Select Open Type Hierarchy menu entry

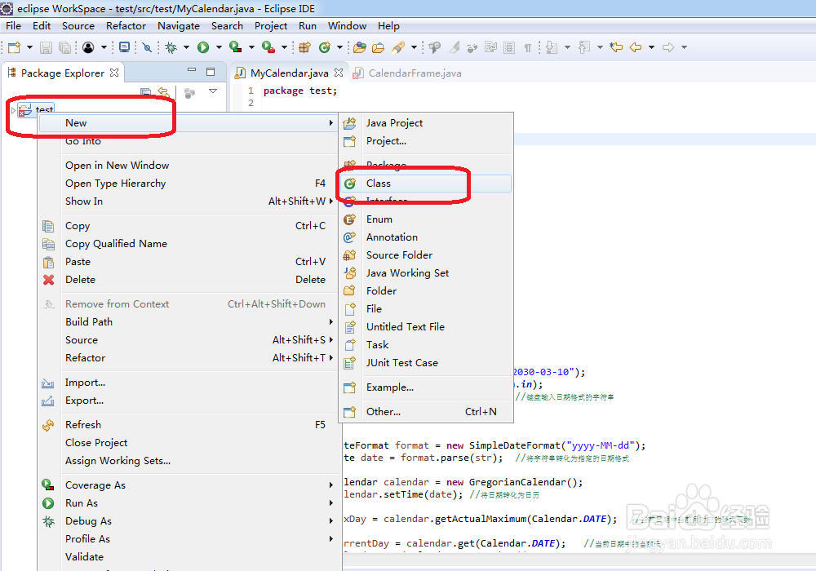tap(188, 184)
